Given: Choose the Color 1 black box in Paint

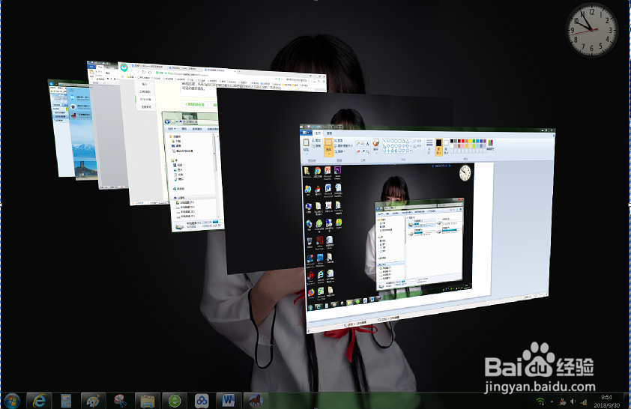Looking at the screenshot, I should 438,146.
